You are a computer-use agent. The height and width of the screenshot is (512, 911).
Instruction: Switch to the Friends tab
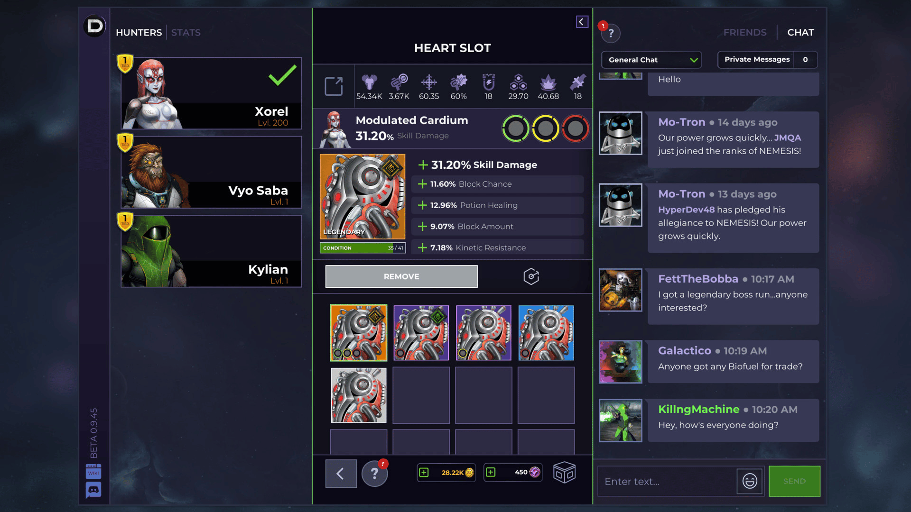pyautogui.click(x=745, y=32)
